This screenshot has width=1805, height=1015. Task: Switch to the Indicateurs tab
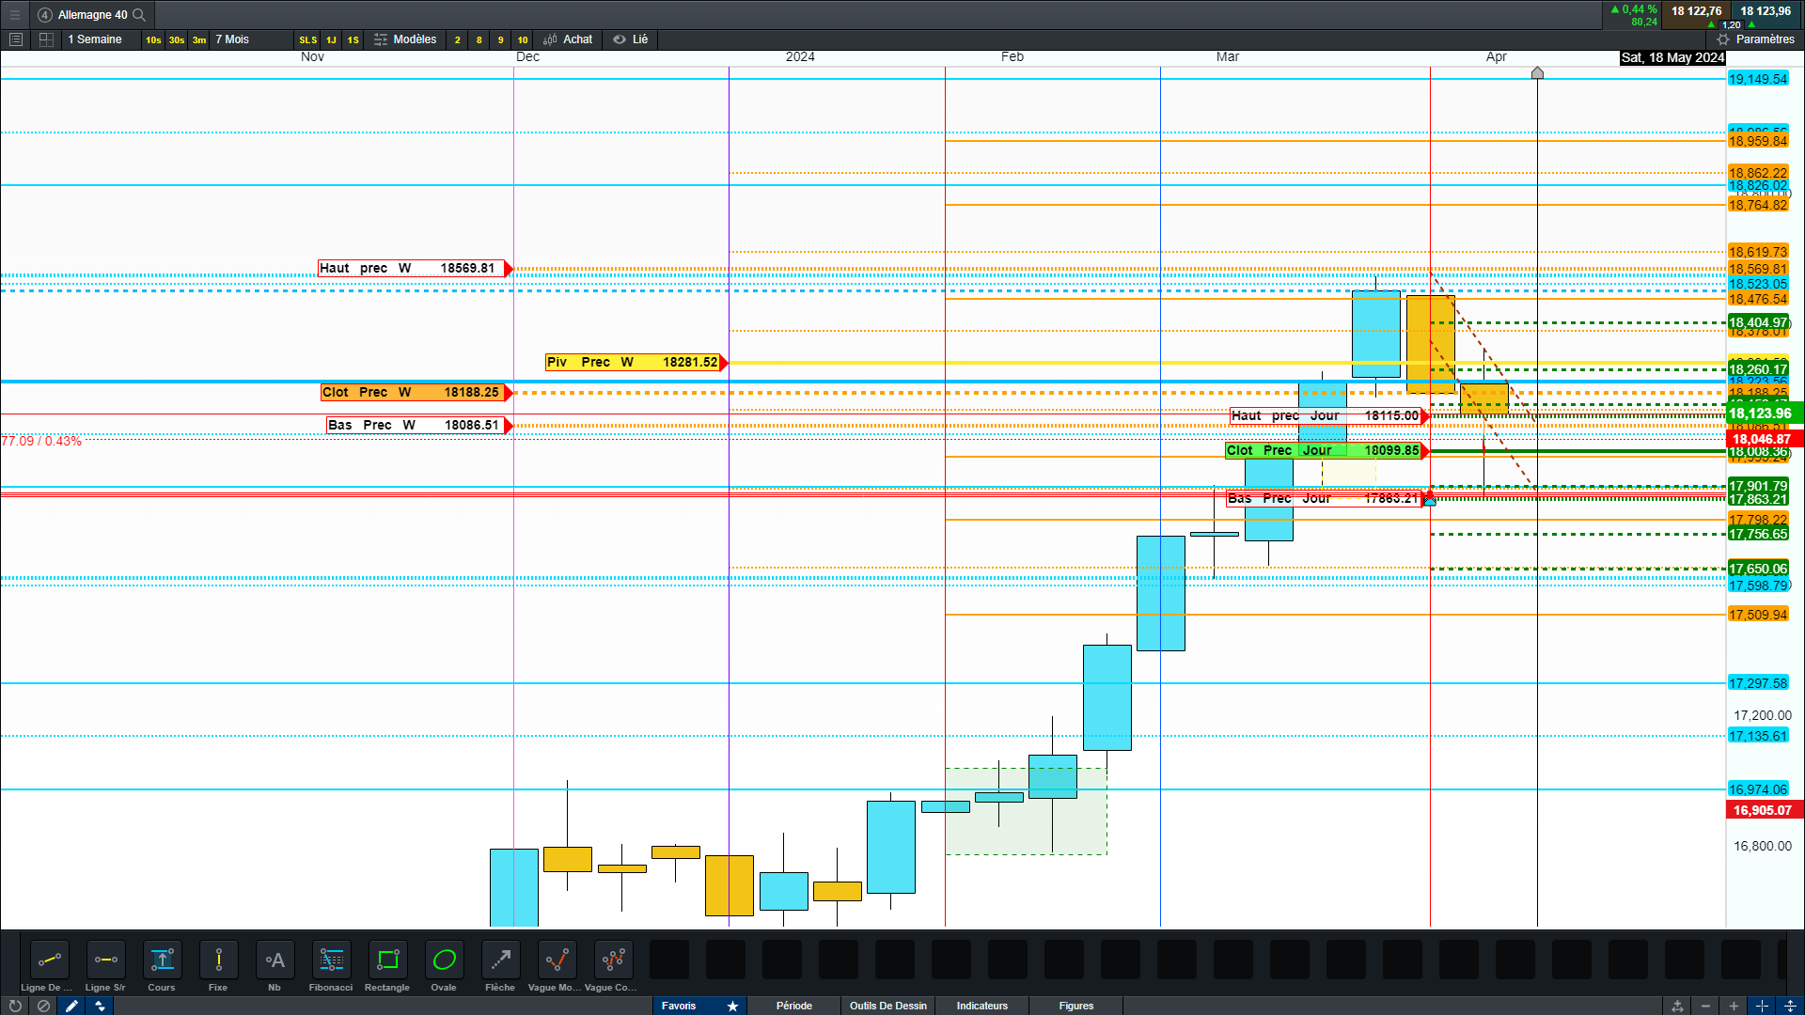[x=981, y=1006]
